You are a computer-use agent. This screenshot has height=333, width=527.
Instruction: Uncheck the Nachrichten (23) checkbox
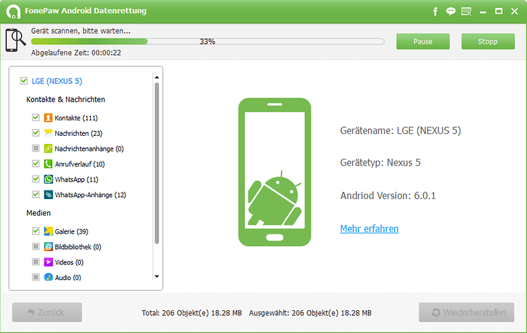36,133
